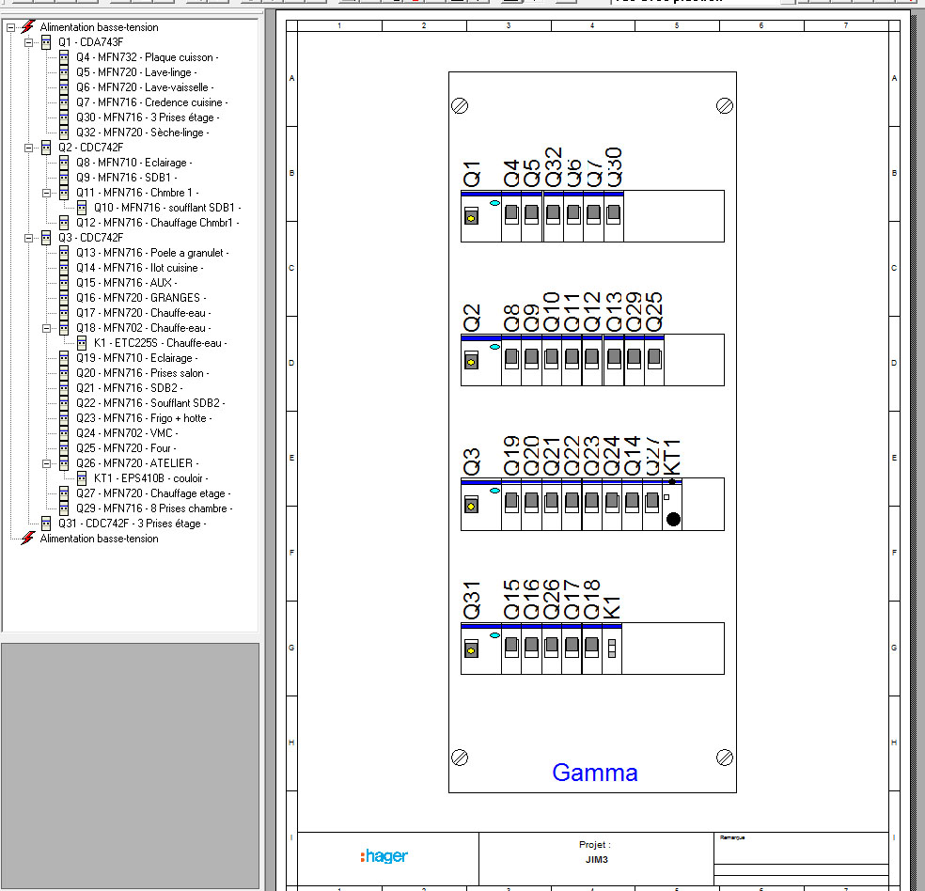The height and width of the screenshot is (891, 925).
Task: Collapse the Q2 - CDC742F branch
Action: tap(28, 148)
